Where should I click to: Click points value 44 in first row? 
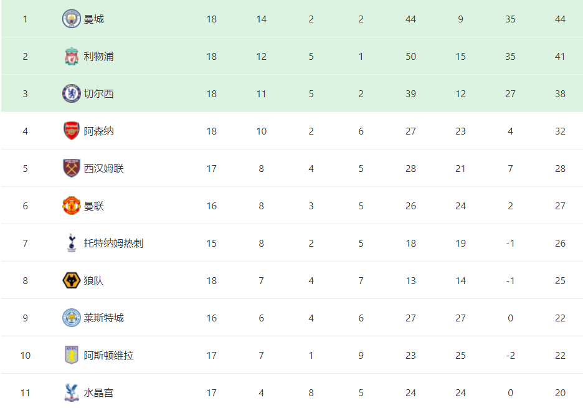(560, 19)
